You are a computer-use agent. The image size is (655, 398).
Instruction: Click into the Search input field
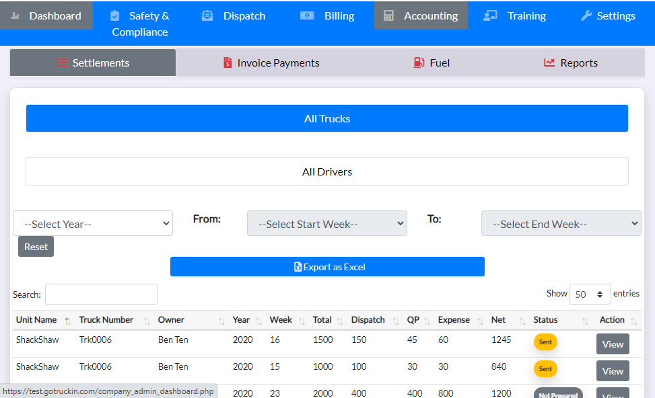[102, 294]
